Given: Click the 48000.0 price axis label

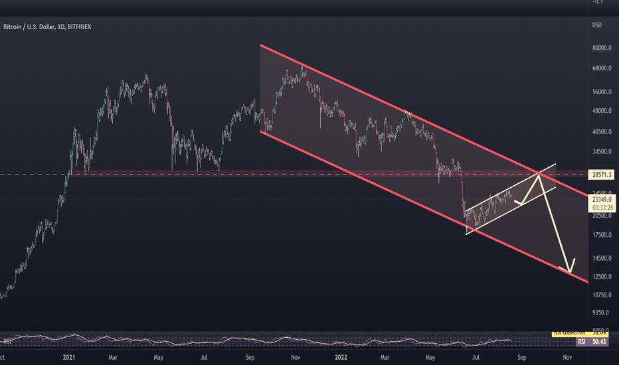Looking at the screenshot, I should [602, 111].
